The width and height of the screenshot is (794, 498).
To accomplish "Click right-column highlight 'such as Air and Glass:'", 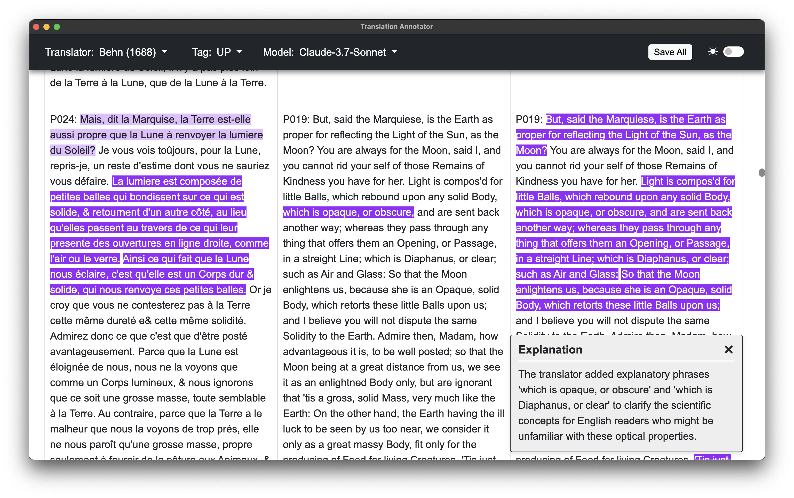I will 567,274.
